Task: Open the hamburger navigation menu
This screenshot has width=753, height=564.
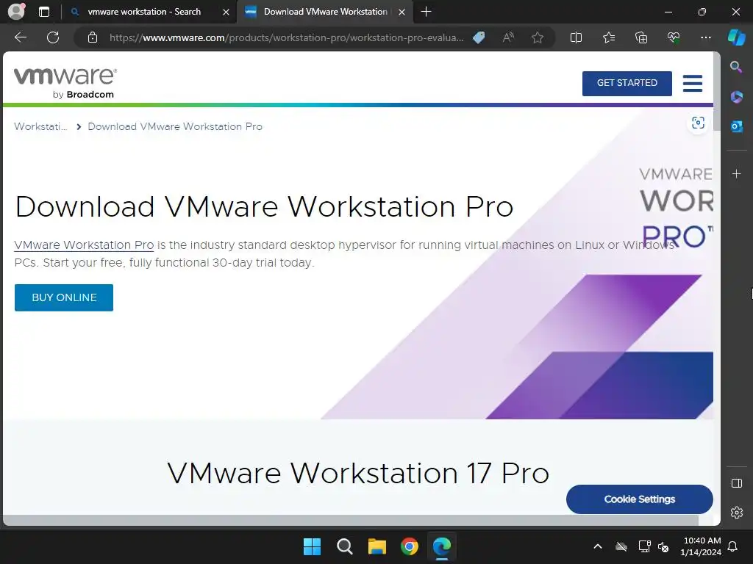Action: (693, 83)
